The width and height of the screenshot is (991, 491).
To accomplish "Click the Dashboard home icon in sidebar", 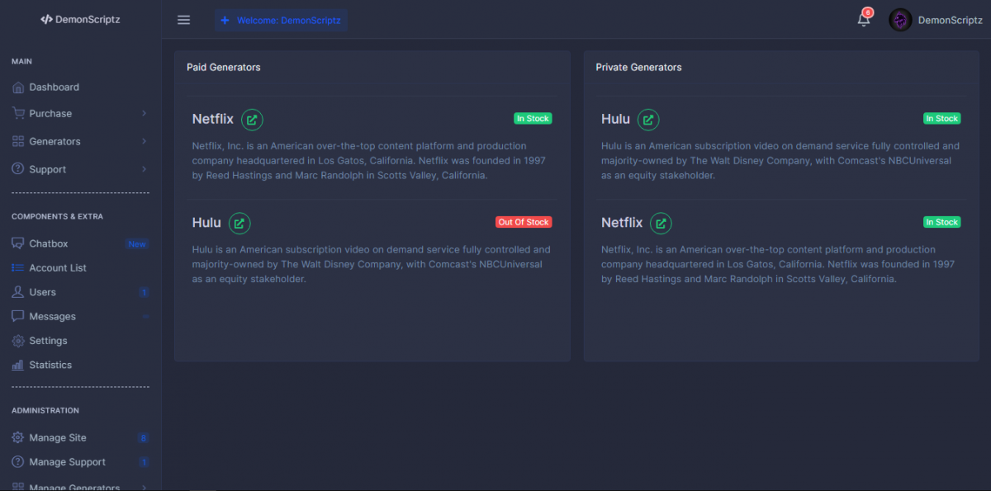I will (18, 87).
